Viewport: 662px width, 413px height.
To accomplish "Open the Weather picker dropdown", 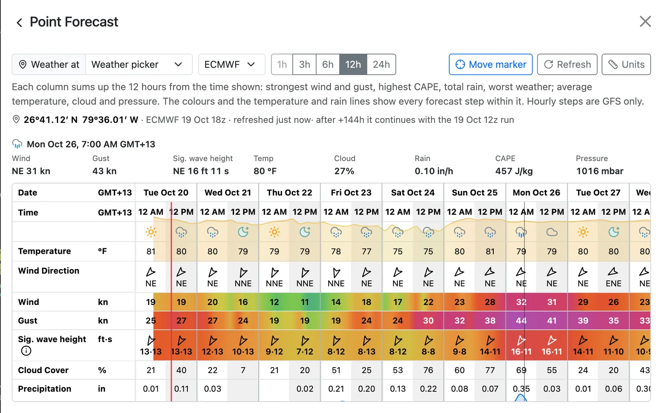I will (x=139, y=64).
